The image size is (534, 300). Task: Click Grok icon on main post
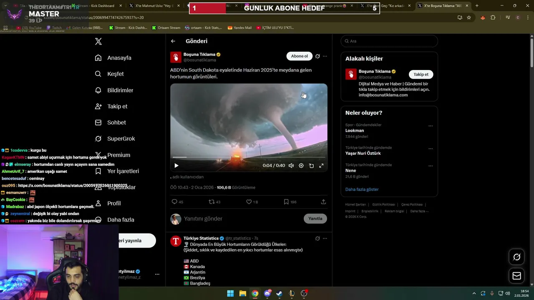point(317,56)
